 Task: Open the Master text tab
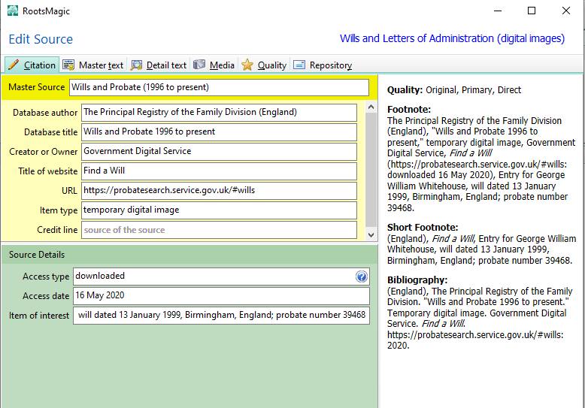93,65
